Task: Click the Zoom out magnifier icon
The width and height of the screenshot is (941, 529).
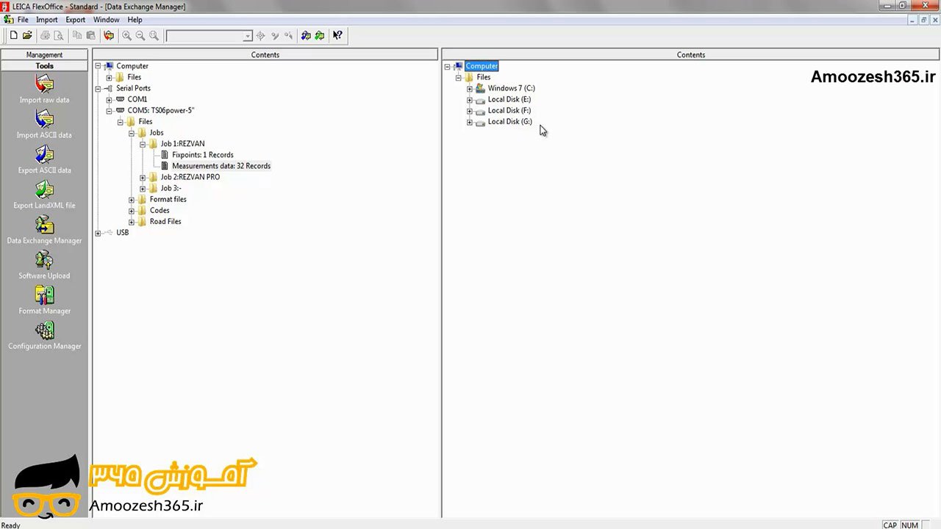Action: 140,35
